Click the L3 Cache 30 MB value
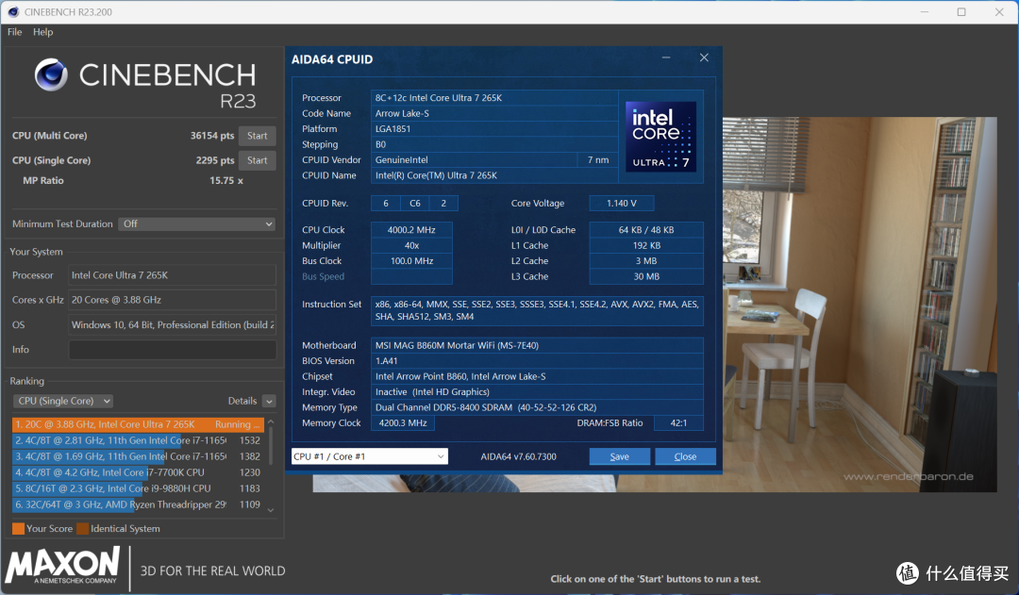 pyautogui.click(x=646, y=276)
